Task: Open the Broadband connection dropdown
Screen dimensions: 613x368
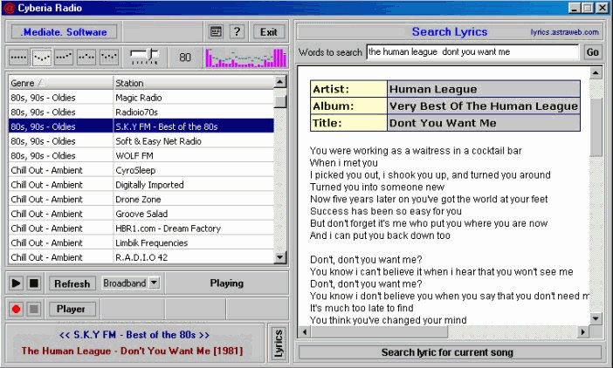Action: (x=155, y=283)
